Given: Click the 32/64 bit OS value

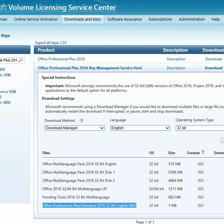Looking at the screenshot, I should [156, 189].
